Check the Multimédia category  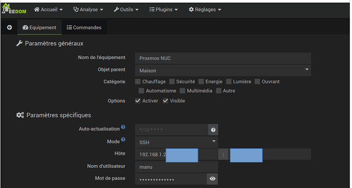pos(182,91)
